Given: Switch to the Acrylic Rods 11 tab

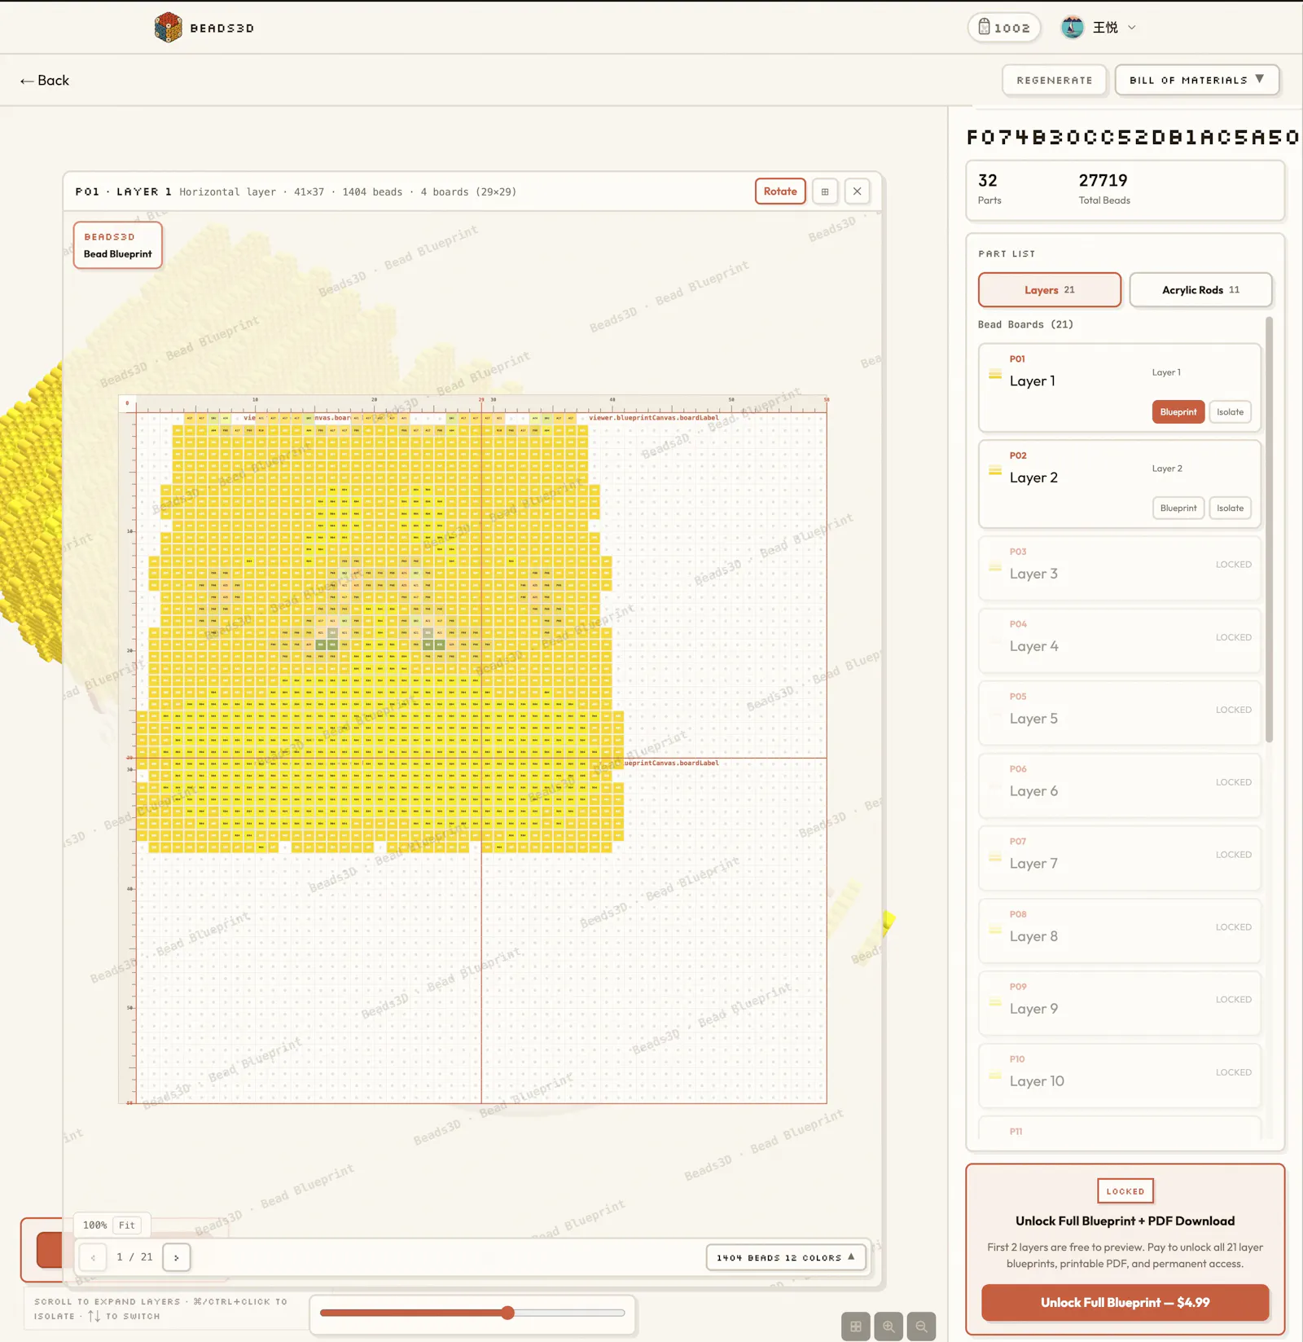Looking at the screenshot, I should 1200,290.
